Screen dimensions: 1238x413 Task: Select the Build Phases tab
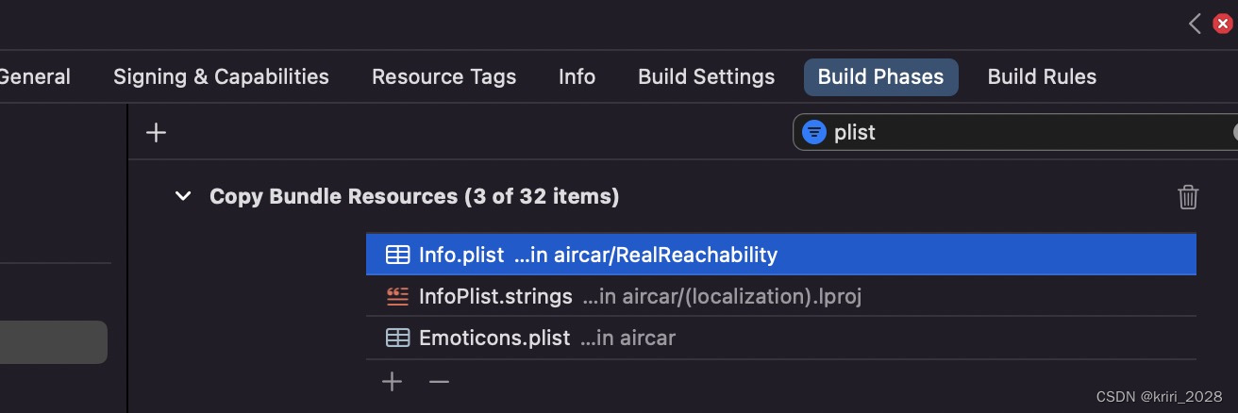click(x=881, y=77)
